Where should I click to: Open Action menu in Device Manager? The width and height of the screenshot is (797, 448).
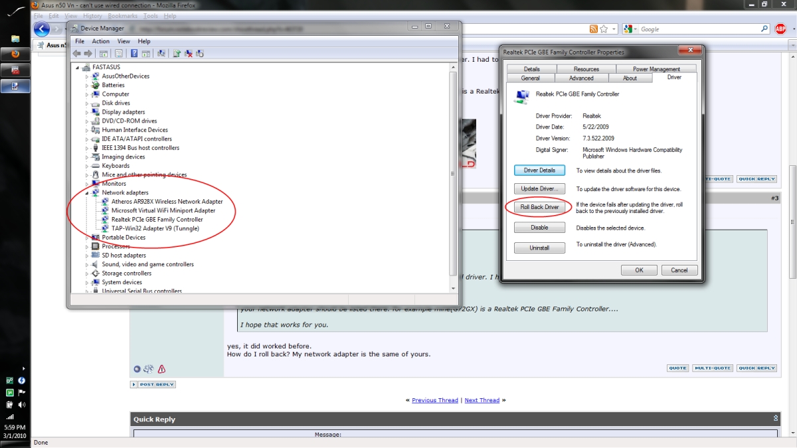pos(100,41)
